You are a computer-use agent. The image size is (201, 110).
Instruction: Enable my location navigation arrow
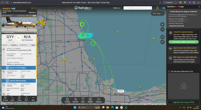(163, 42)
